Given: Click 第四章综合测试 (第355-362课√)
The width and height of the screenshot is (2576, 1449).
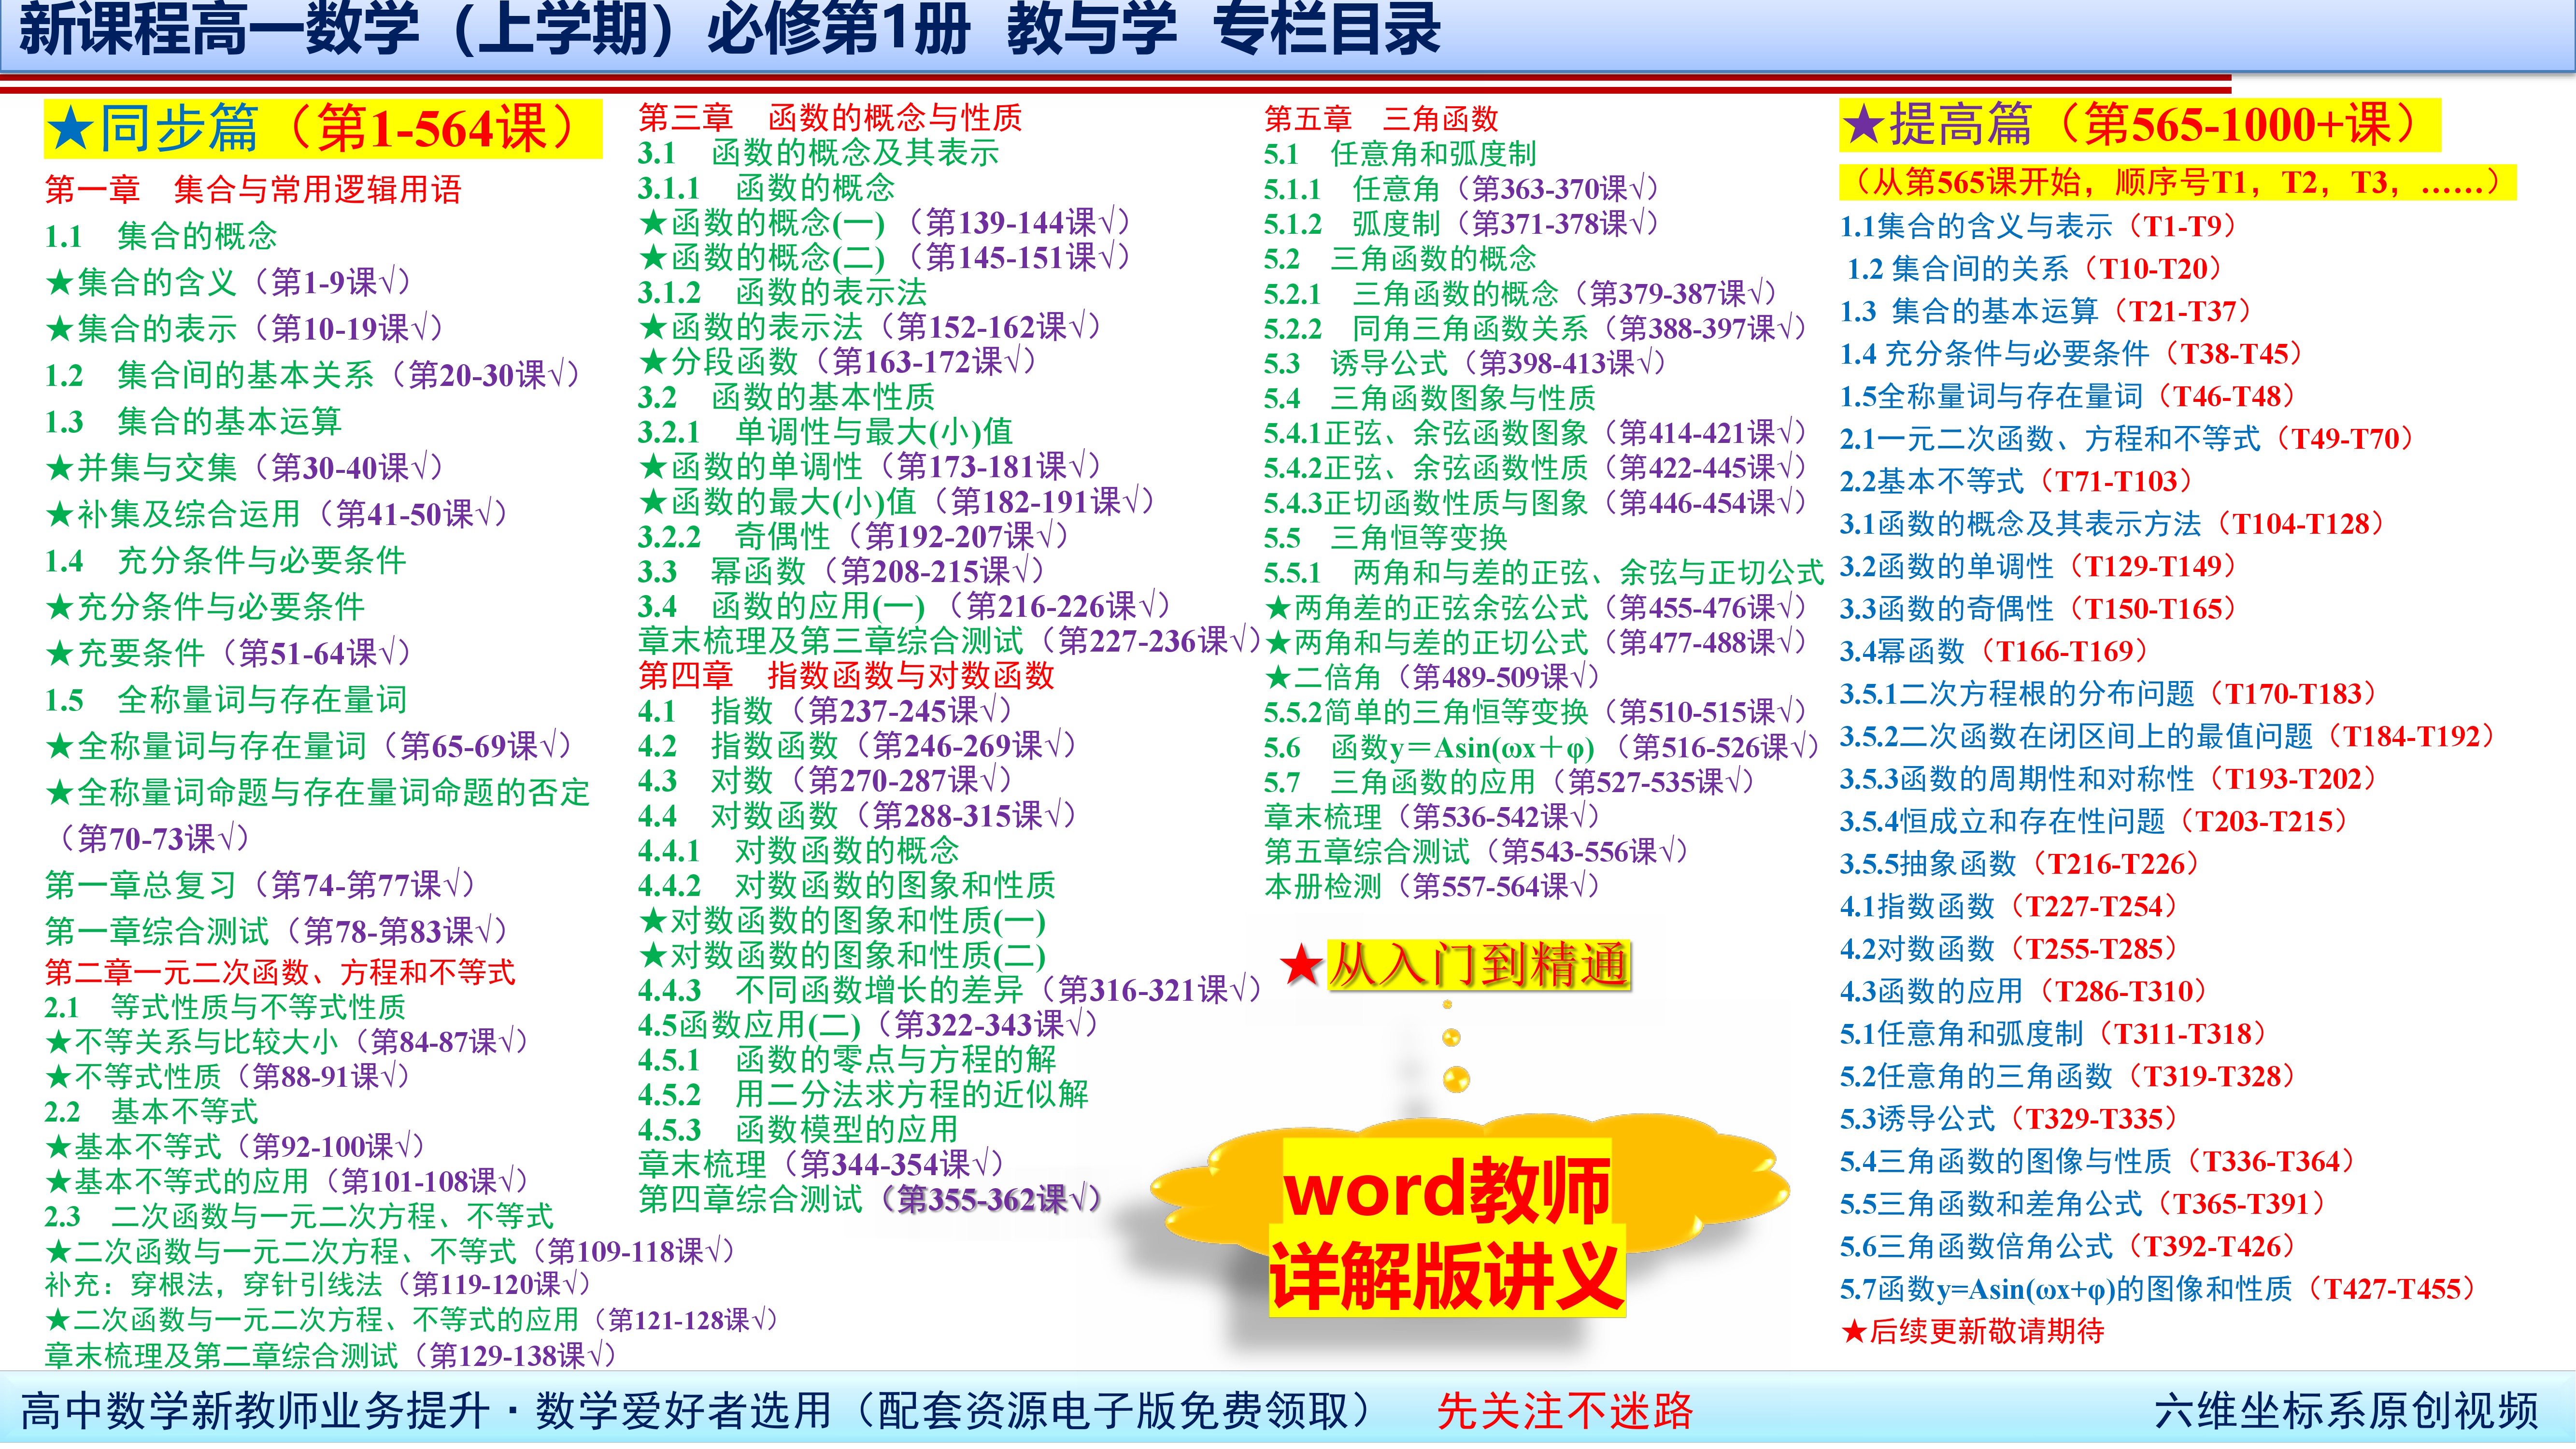Looking at the screenshot, I should click(x=871, y=1200).
